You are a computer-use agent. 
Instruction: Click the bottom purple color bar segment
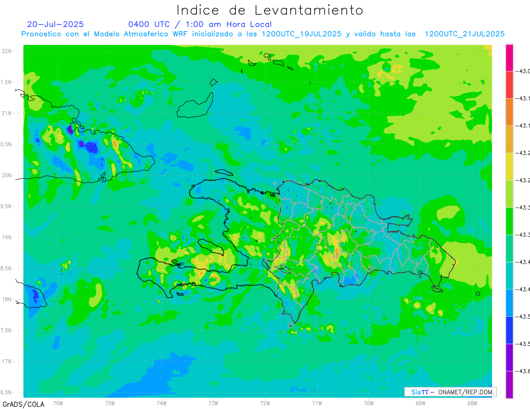point(509,384)
